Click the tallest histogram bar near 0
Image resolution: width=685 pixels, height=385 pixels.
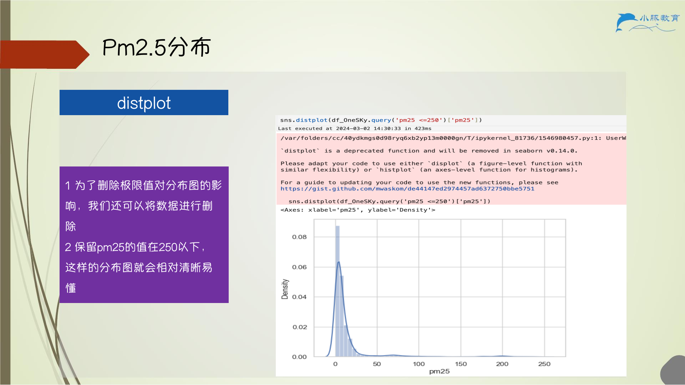[337, 291]
